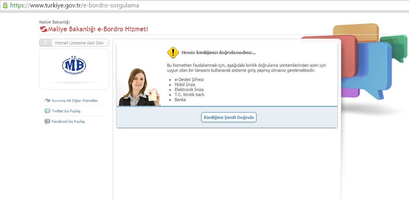Click the yellow warning exclamation icon
Image resolution: width=409 pixels, height=200 pixels.
pos(173,53)
